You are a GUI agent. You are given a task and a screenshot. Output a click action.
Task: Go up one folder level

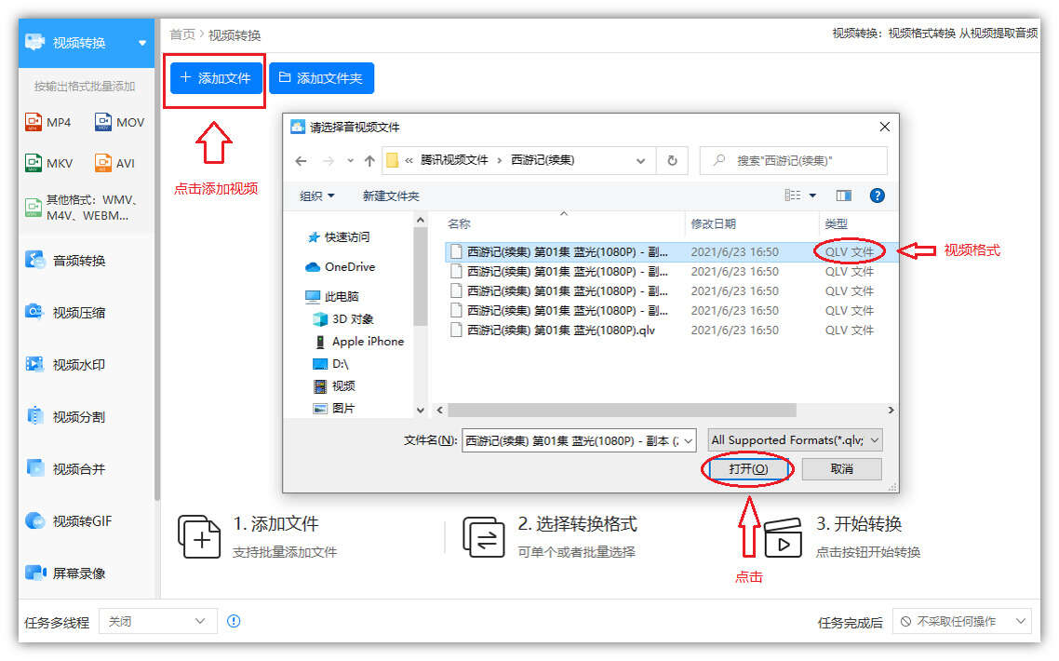(369, 161)
